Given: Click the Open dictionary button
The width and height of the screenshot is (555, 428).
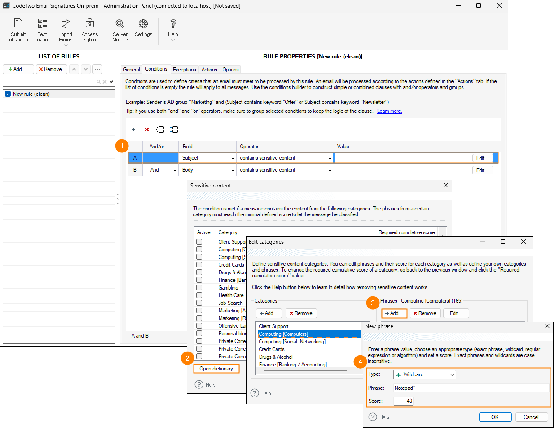Looking at the screenshot, I should click(x=216, y=369).
